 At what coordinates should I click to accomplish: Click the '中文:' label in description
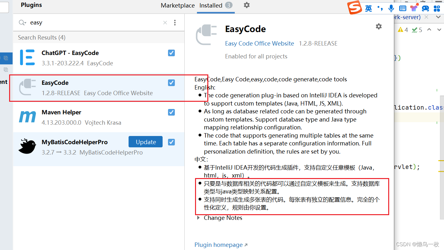[x=201, y=160]
